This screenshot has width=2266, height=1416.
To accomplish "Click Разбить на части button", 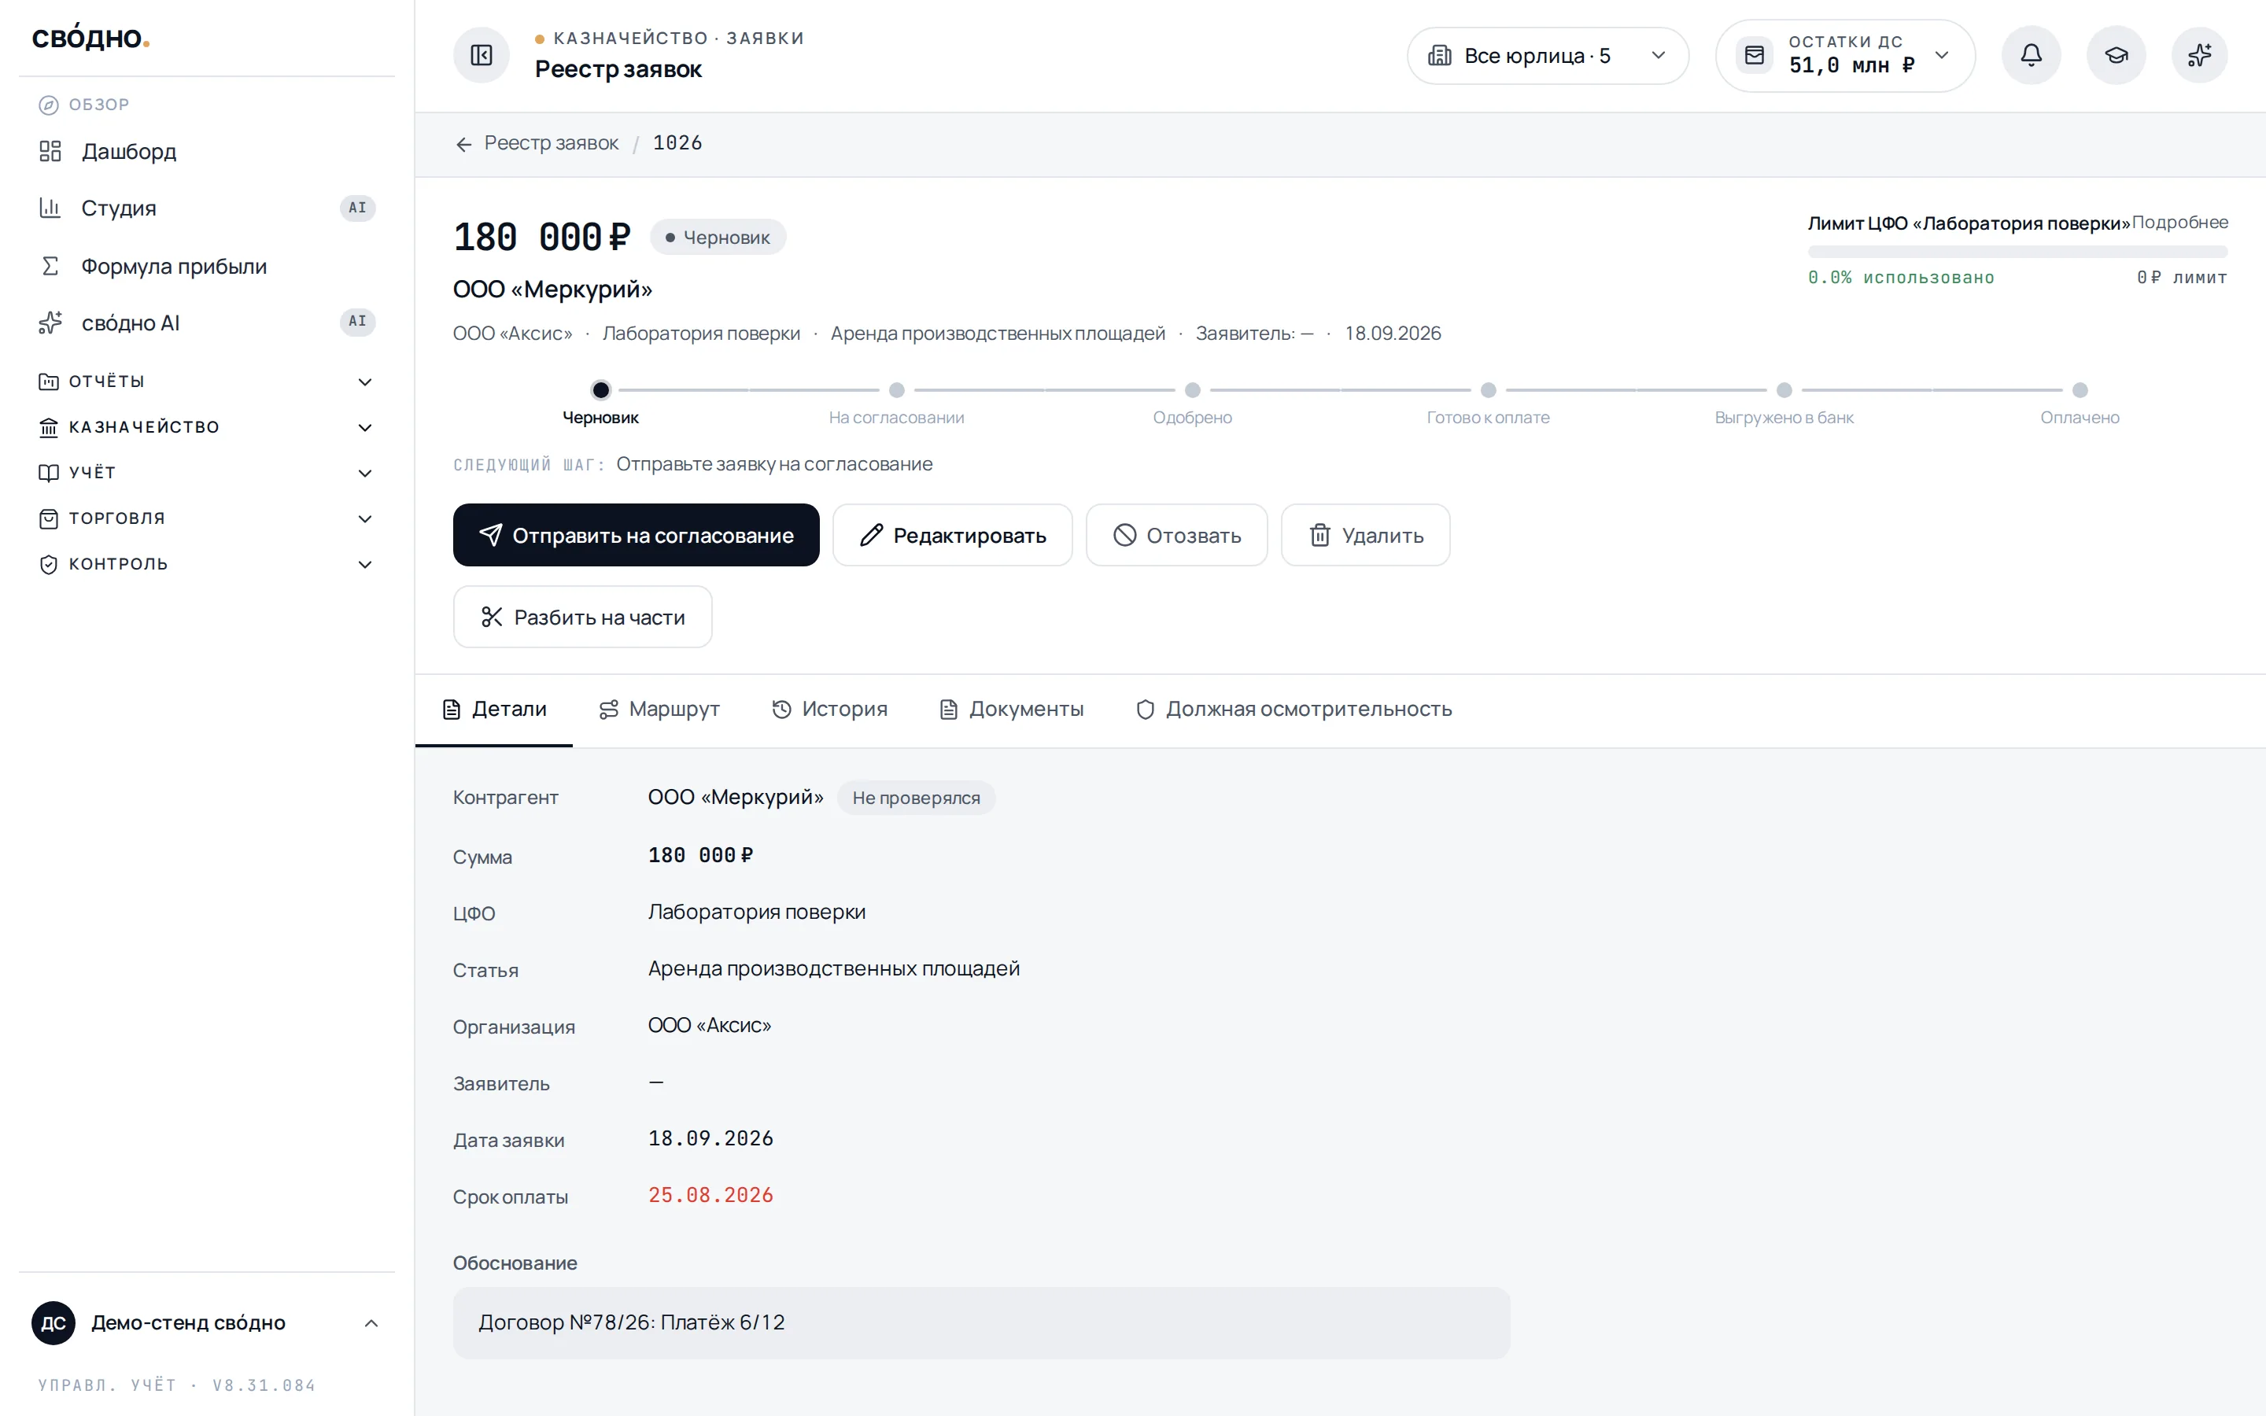I will (582, 618).
